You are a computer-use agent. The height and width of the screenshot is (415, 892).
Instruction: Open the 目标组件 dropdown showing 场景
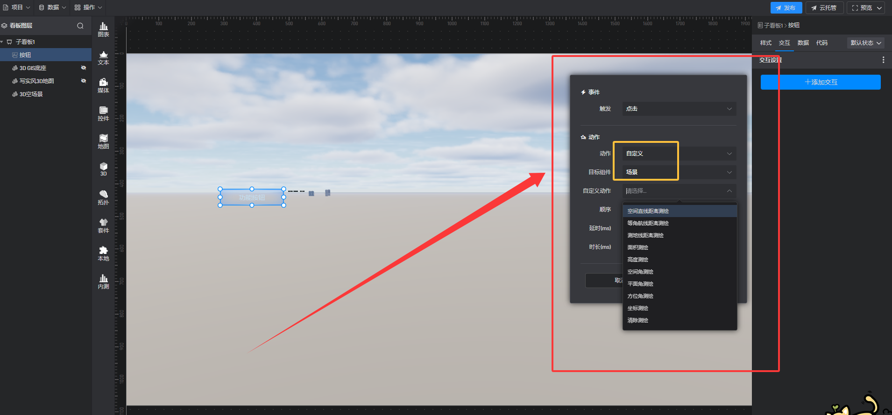pyautogui.click(x=679, y=172)
